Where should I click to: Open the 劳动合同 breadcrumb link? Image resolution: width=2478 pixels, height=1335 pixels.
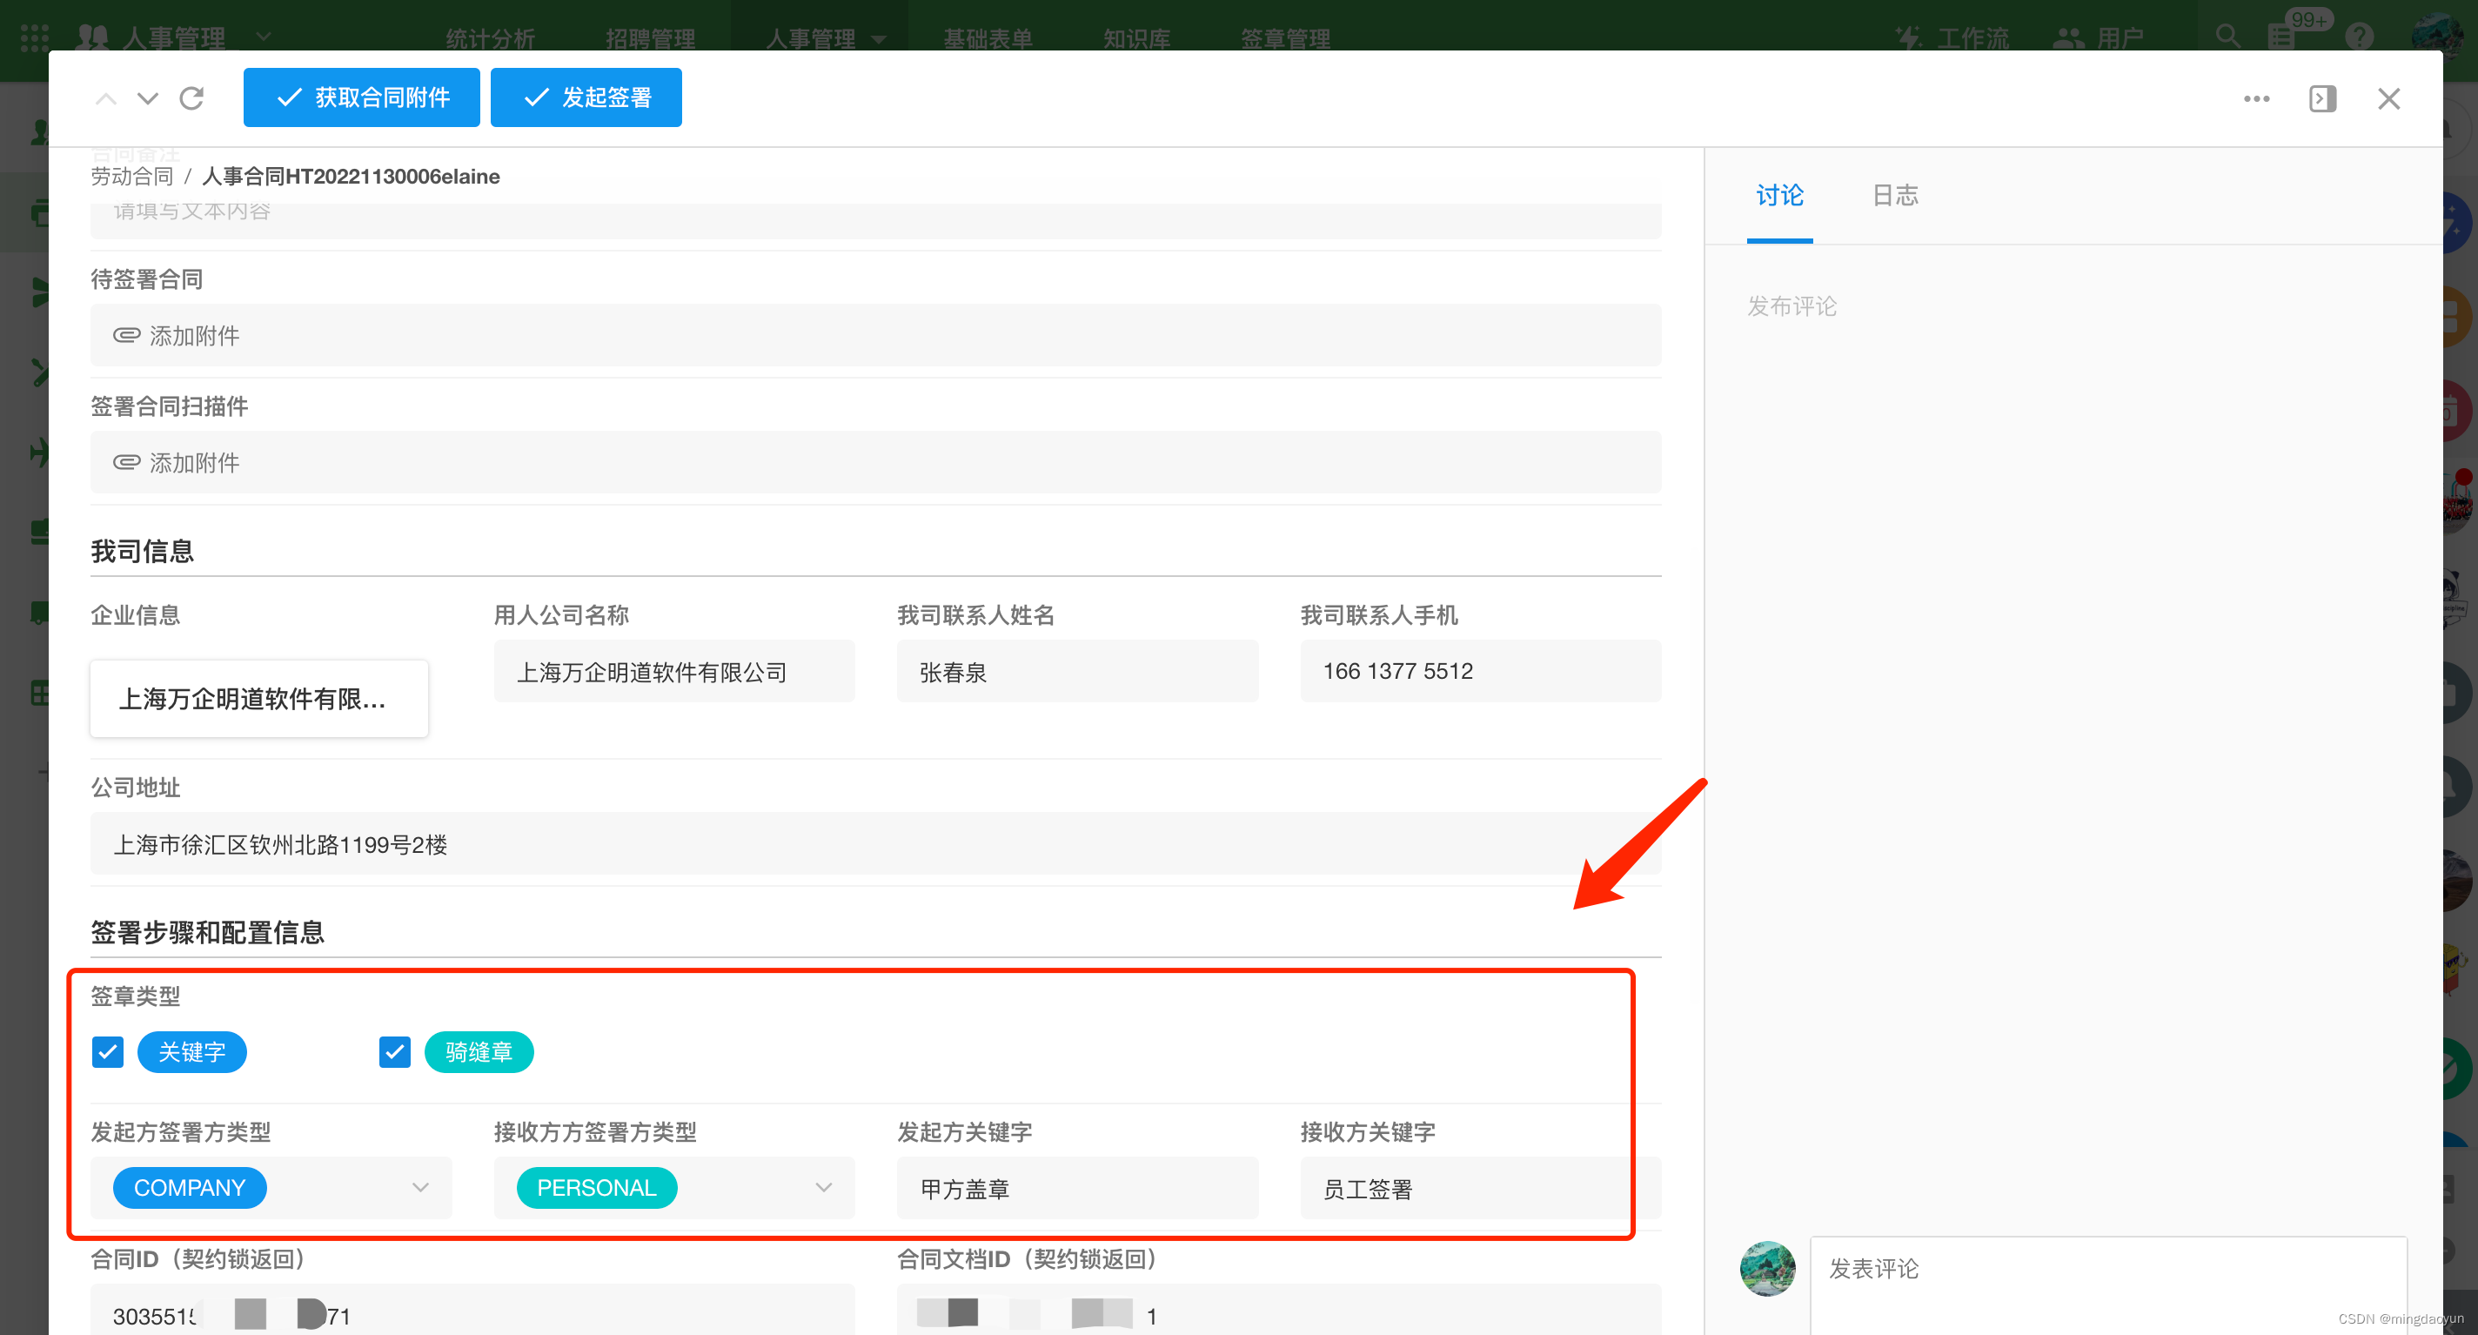pos(131,176)
